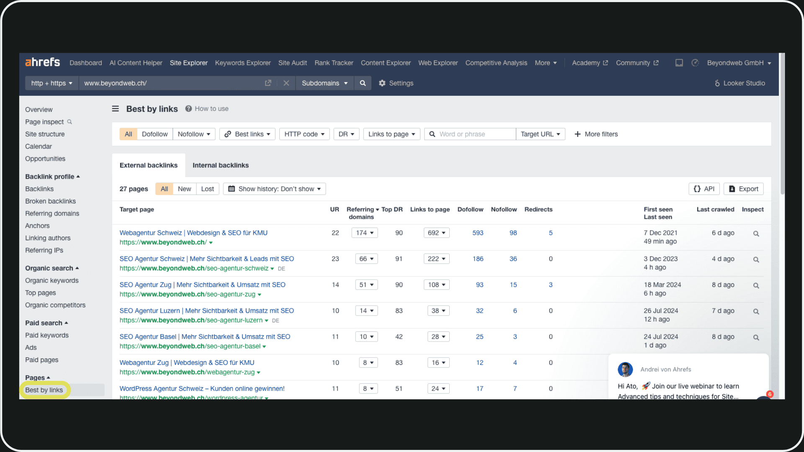This screenshot has width=804, height=452.
Task: Select the Dofollow filter
Action: point(155,134)
